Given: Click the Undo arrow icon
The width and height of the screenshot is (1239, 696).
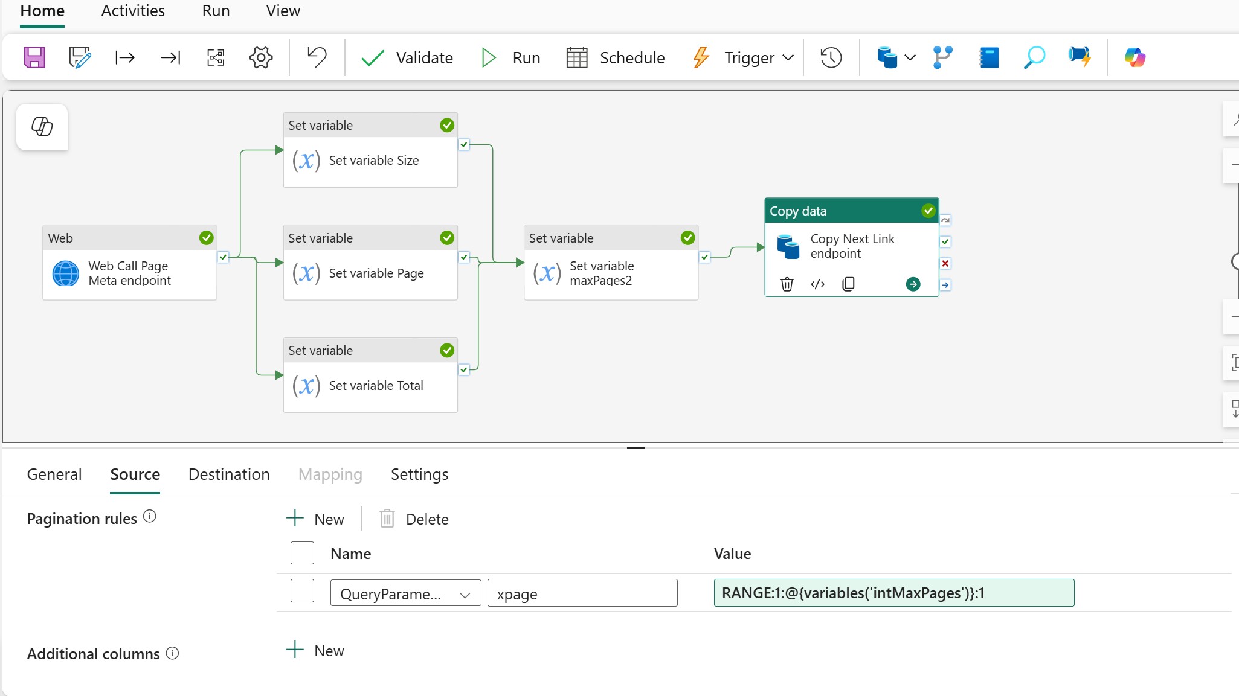Looking at the screenshot, I should (x=317, y=57).
